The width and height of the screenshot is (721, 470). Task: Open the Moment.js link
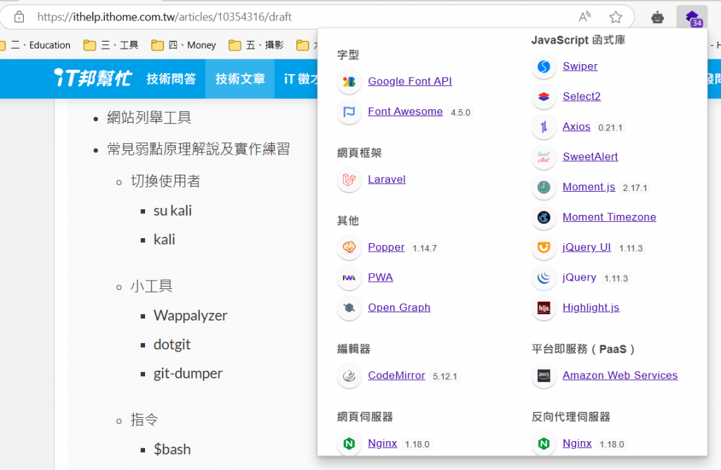(589, 187)
